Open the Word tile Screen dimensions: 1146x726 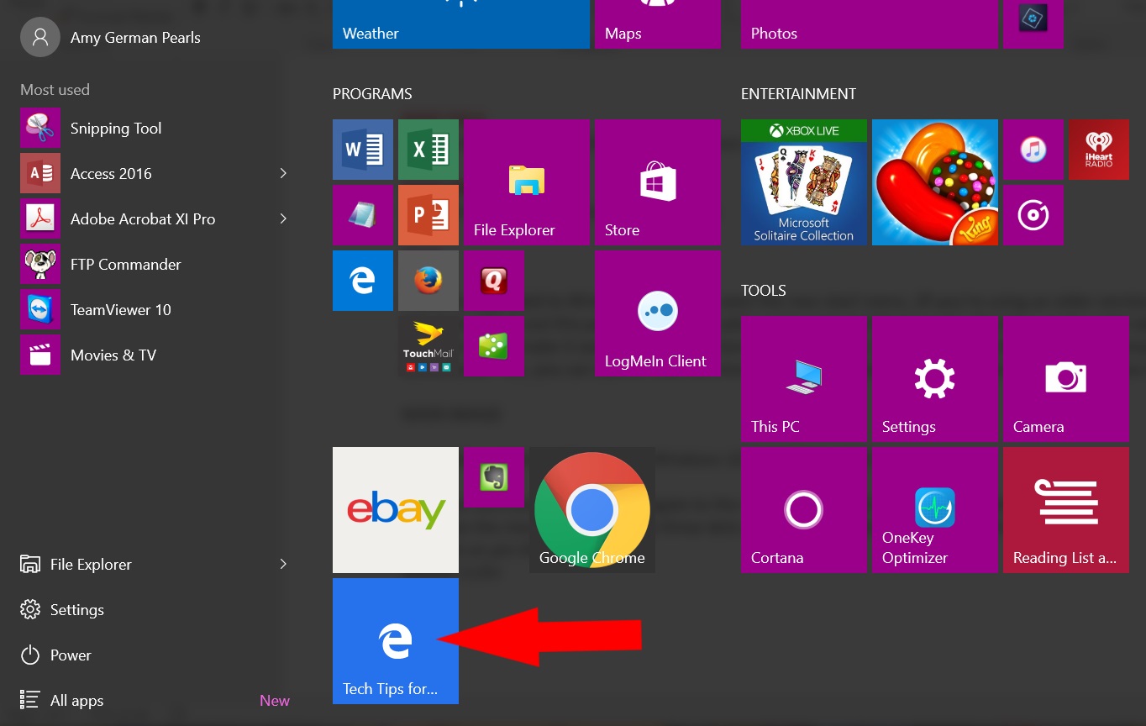(x=363, y=150)
